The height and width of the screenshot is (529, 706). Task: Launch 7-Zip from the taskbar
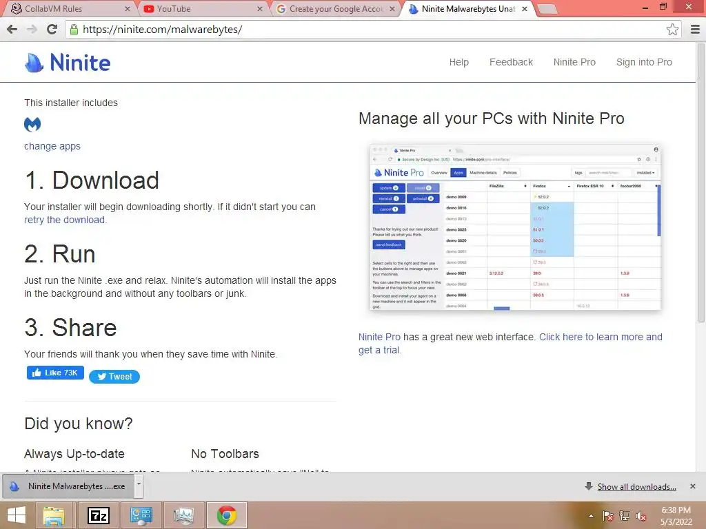coord(99,515)
